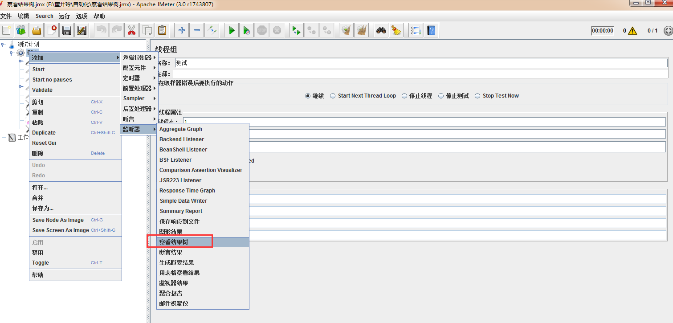The height and width of the screenshot is (323, 673).
Task: Click 删除 in context menu
Action: click(x=75, y=153)
